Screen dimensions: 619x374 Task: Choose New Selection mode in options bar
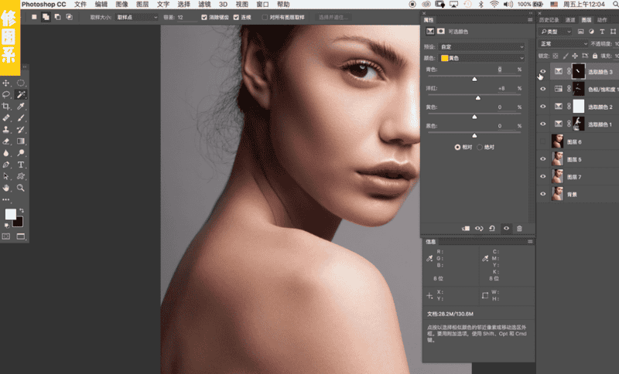click(34, 17)
